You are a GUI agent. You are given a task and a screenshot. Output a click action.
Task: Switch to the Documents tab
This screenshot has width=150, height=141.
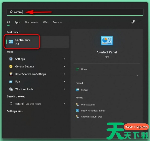point(32,22)
